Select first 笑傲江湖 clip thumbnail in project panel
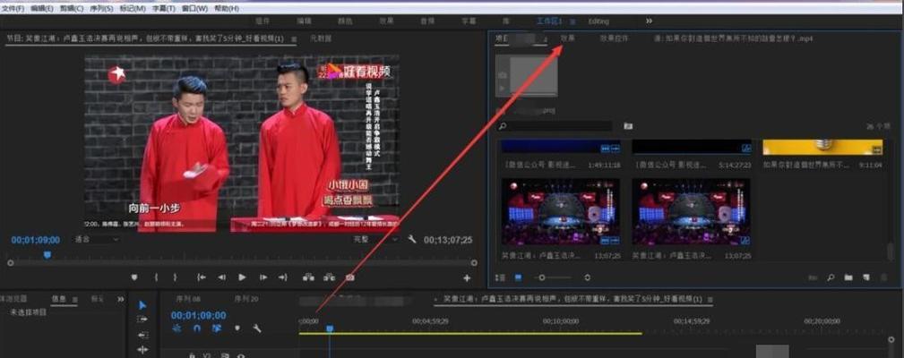The height and width of the screenshot is (358, 904). [560, 212]
